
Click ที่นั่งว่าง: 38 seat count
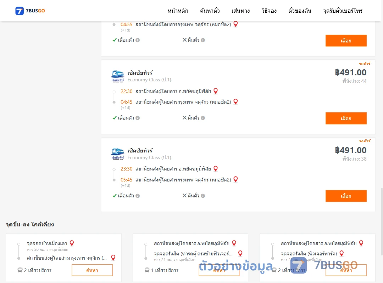point(354,159)
